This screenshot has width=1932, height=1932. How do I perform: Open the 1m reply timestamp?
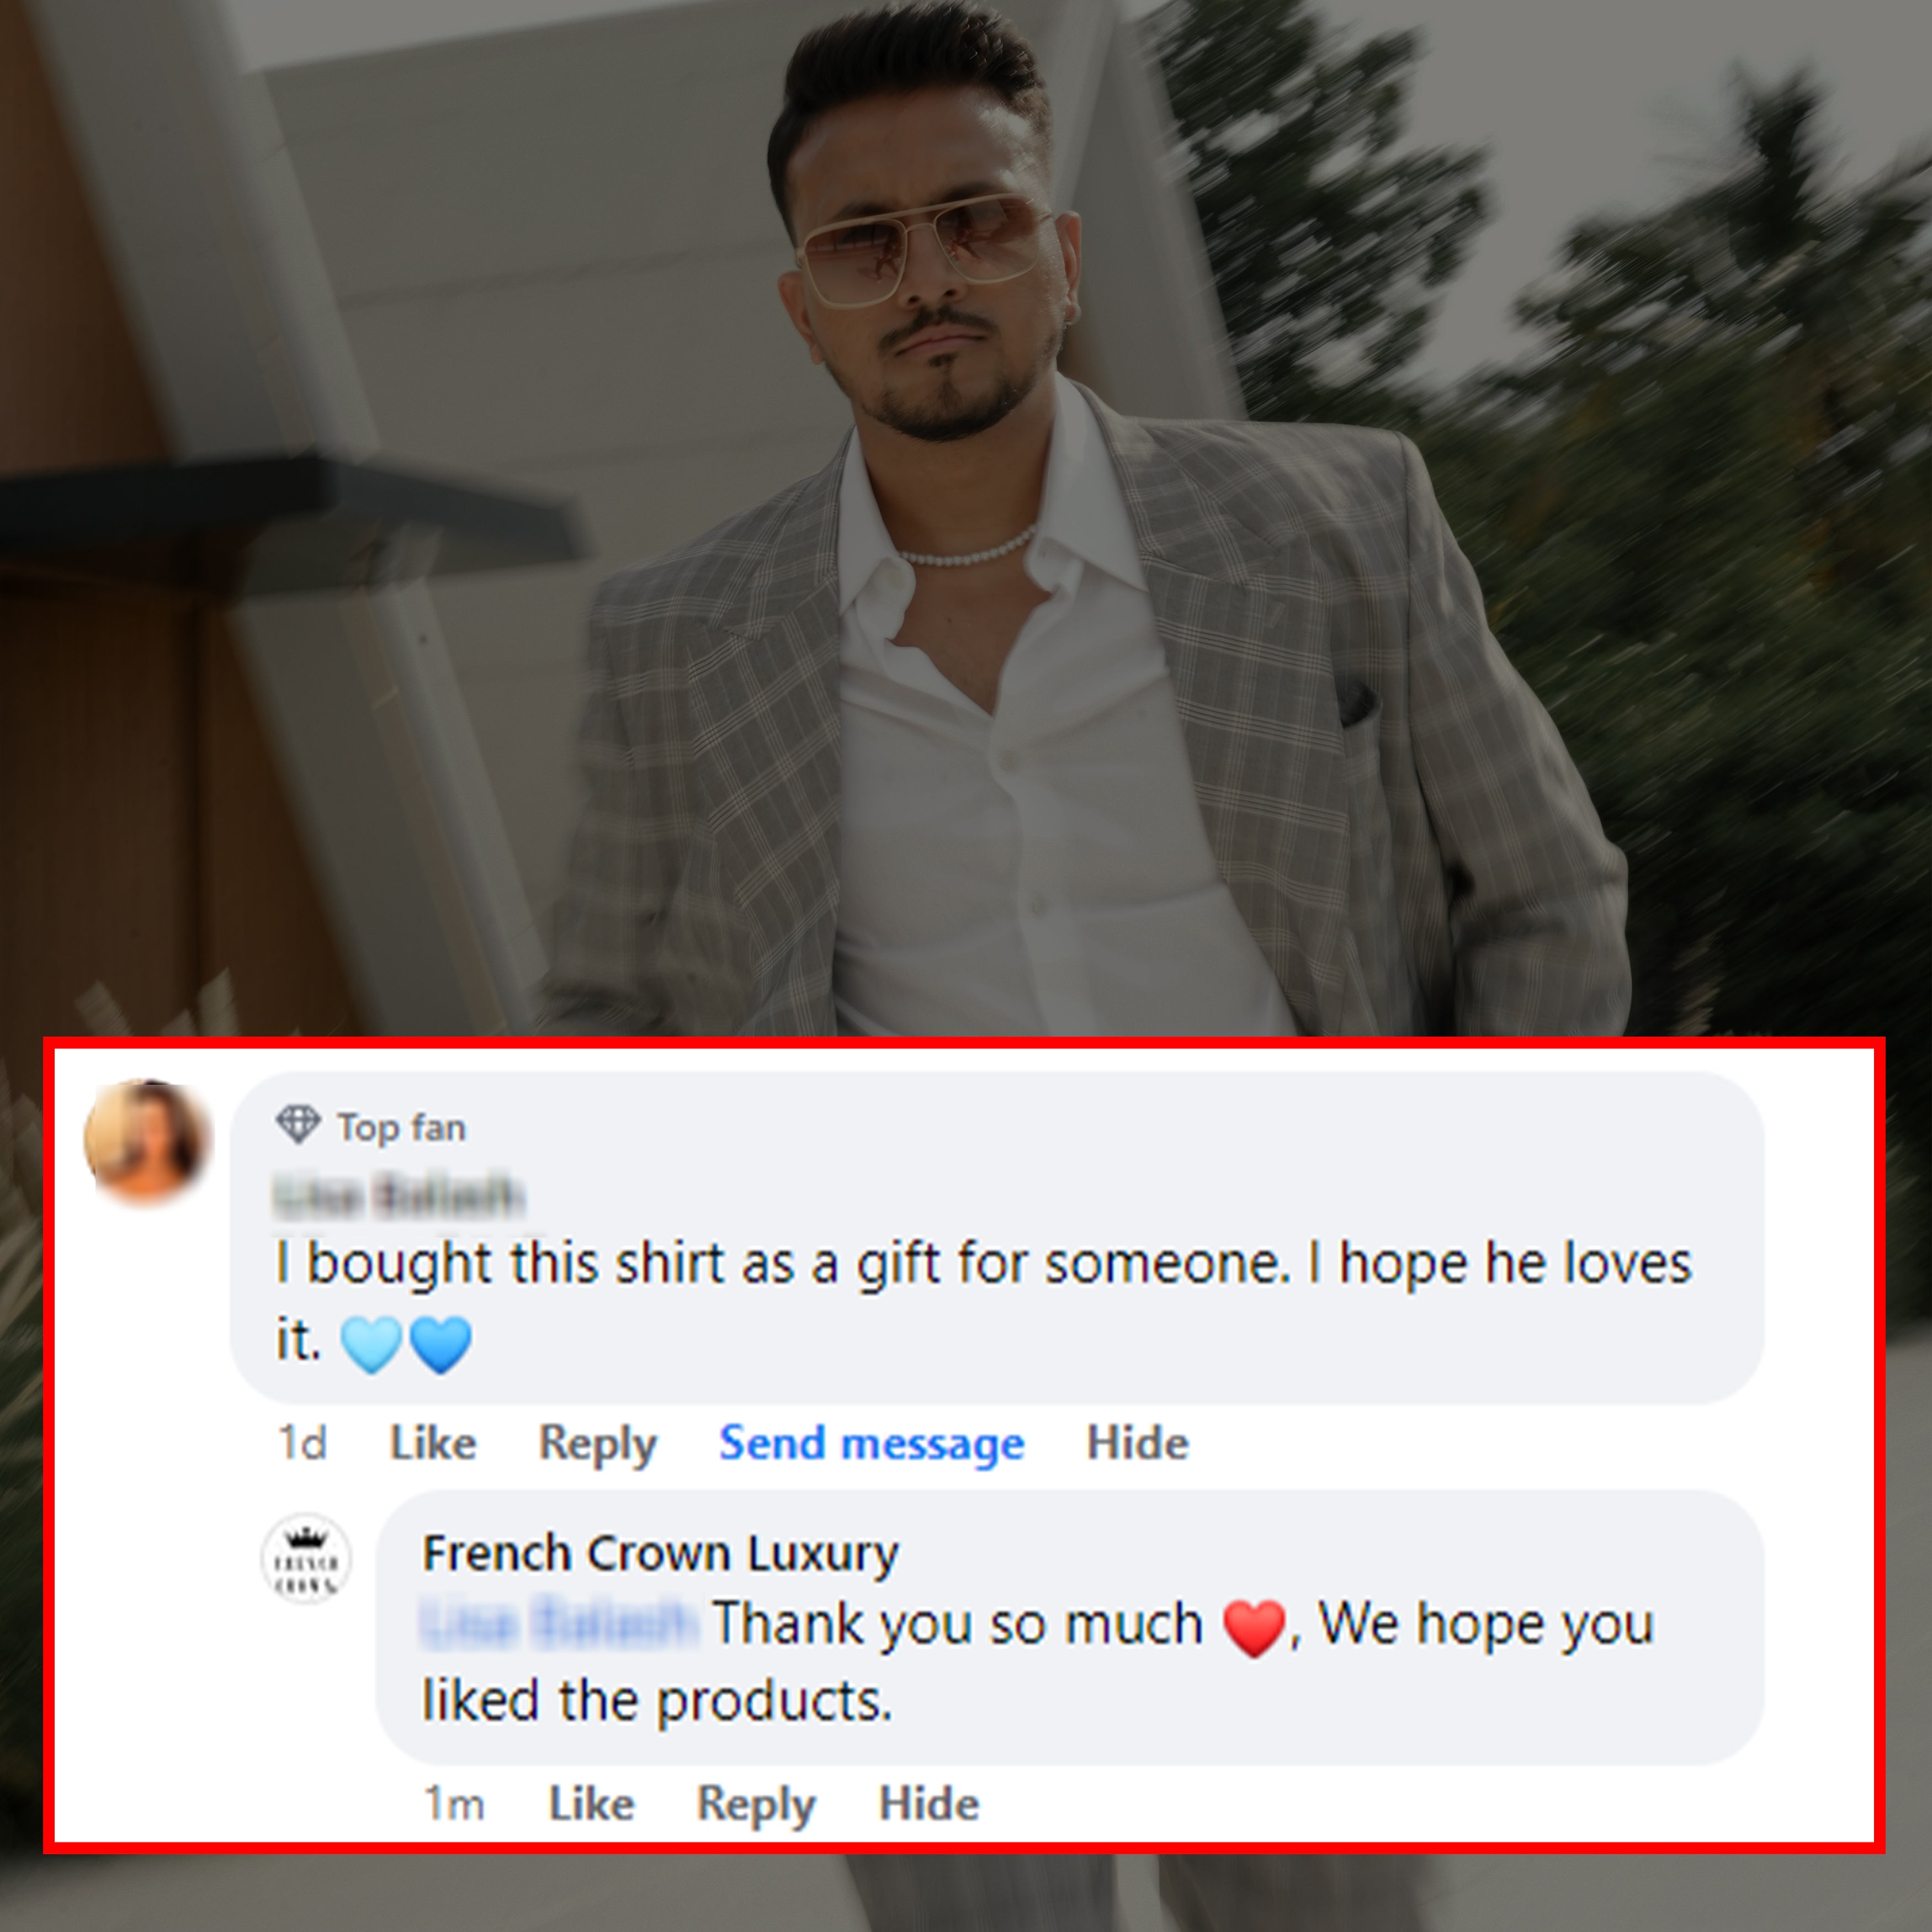(x=454, y=1804)
